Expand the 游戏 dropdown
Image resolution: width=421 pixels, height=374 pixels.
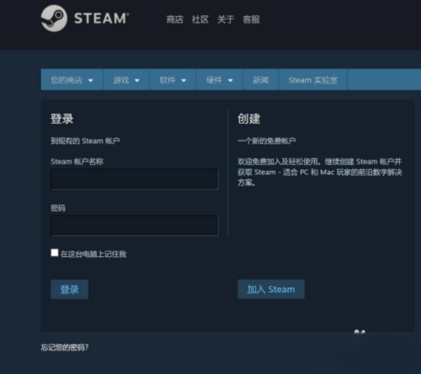126,80
